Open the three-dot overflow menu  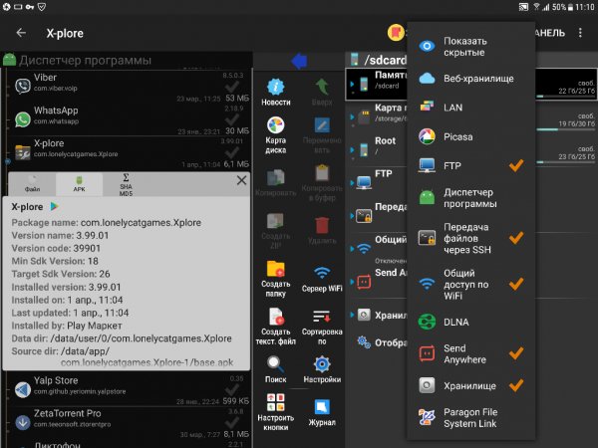pos(580,33)
